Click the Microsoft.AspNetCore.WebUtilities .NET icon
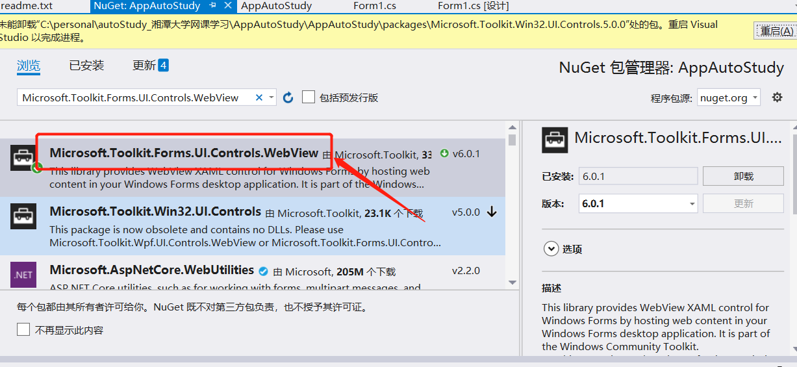Image resolution: width=797 pixels, height=367 pixels. 23,275
